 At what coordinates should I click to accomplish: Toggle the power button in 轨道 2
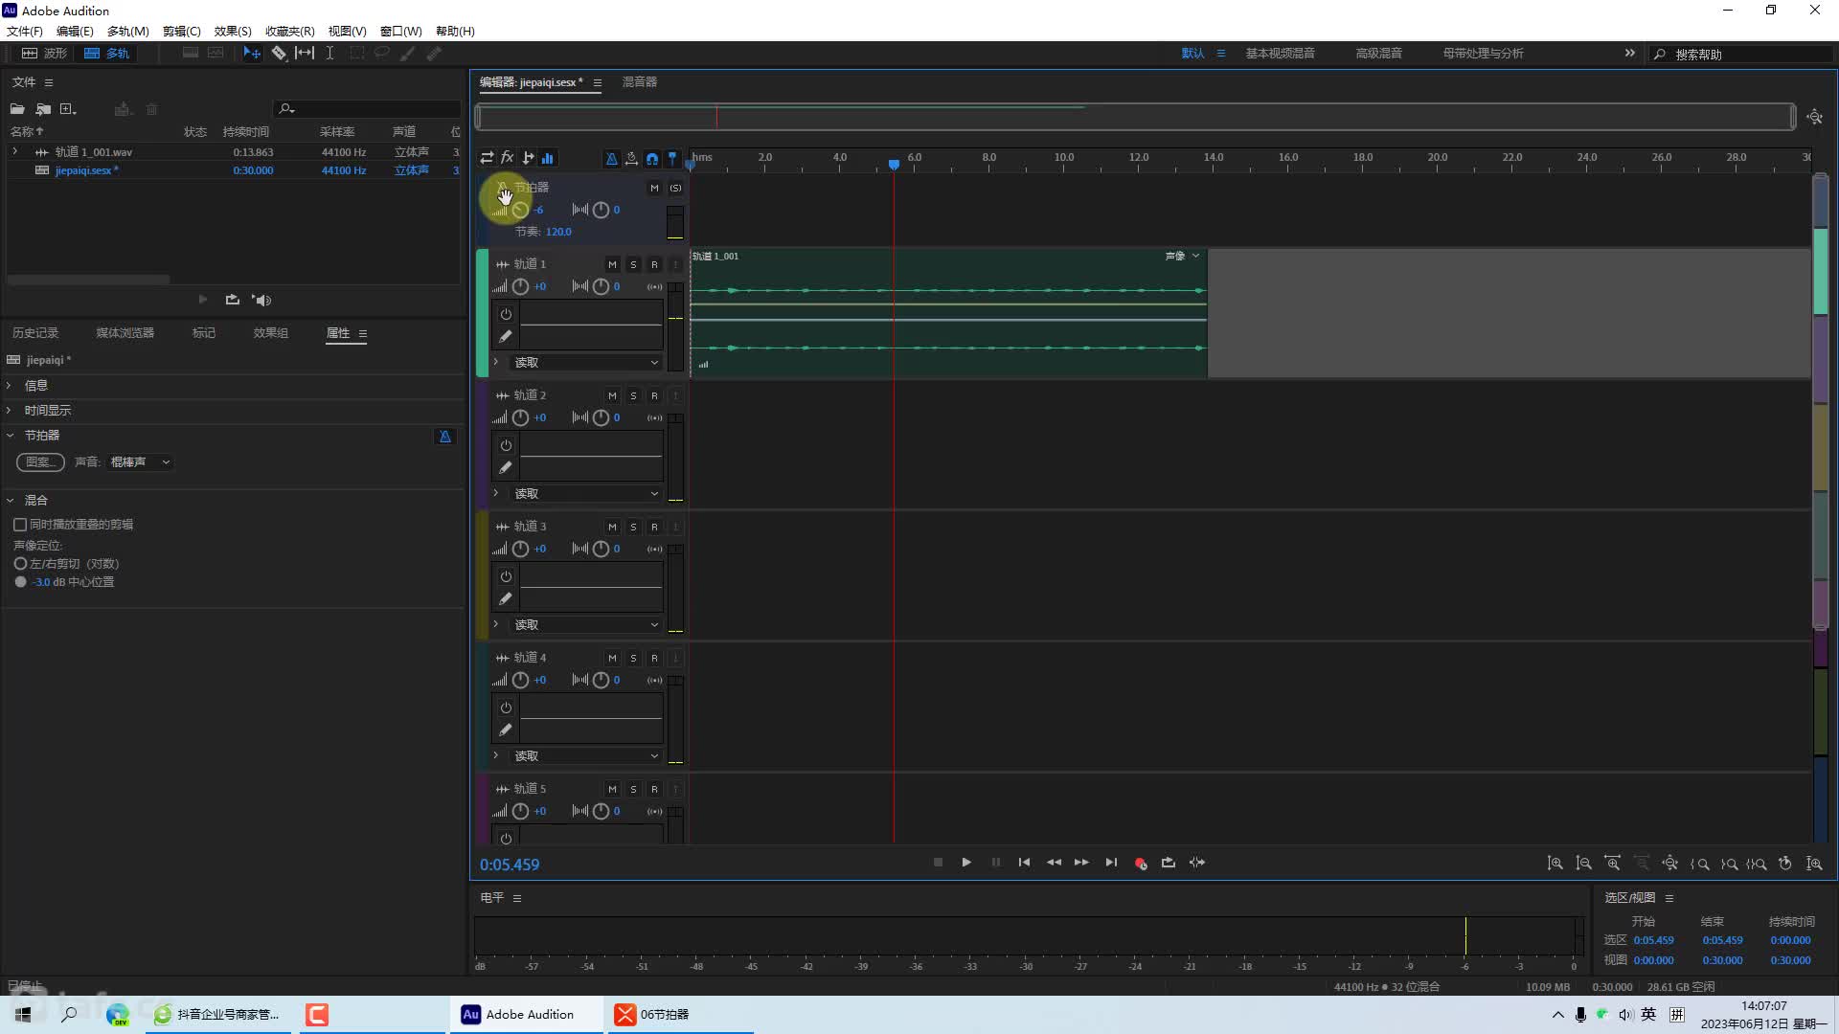pos(506,445)
